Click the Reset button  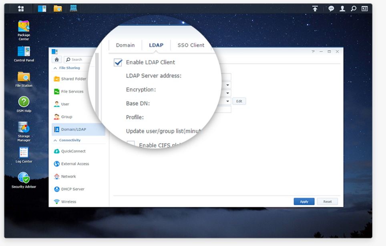pos(328,202)
